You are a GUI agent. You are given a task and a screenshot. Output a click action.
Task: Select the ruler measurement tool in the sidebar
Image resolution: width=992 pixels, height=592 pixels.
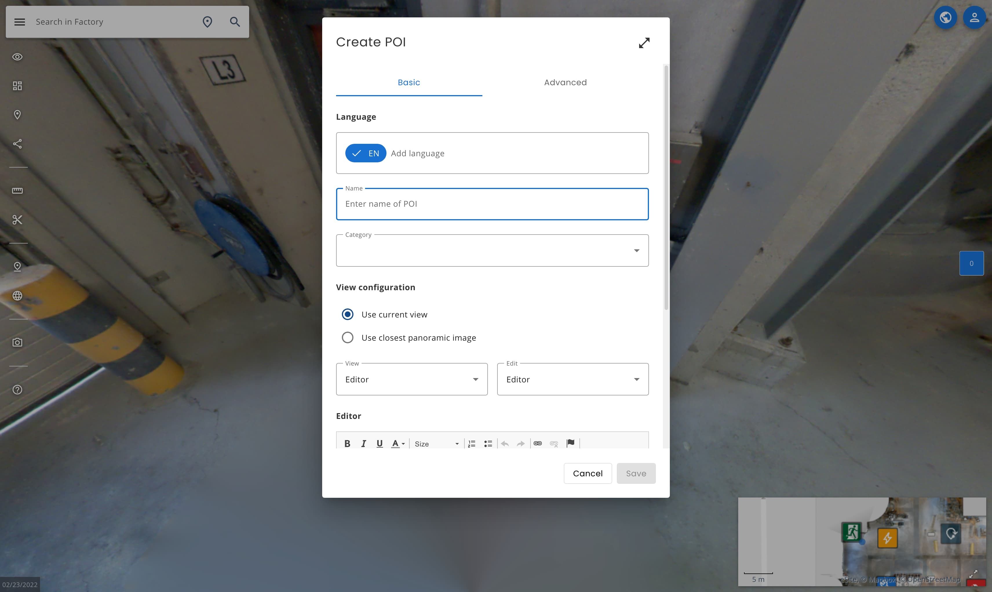point(17,190)
